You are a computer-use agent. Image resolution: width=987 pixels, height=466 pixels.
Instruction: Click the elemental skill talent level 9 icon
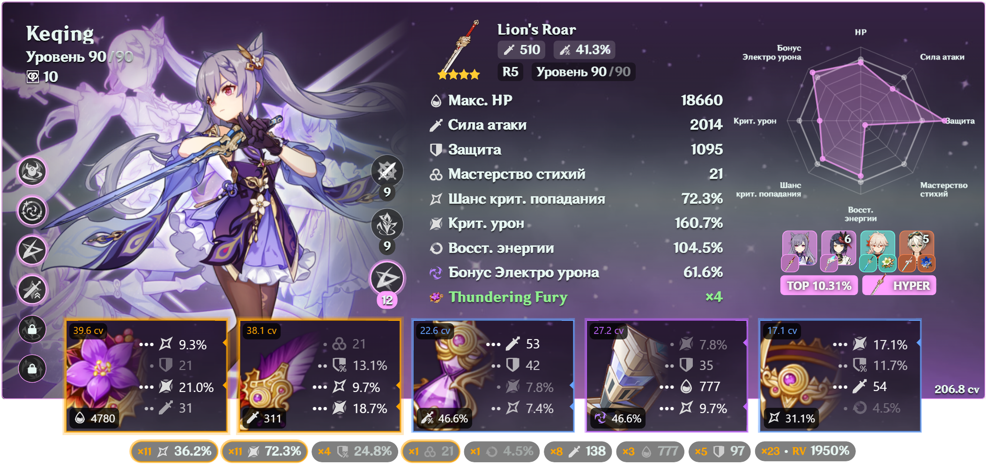pos(387,225)
